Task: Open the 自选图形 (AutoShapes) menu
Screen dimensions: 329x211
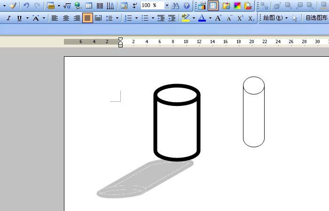Action: pos(316,18)
